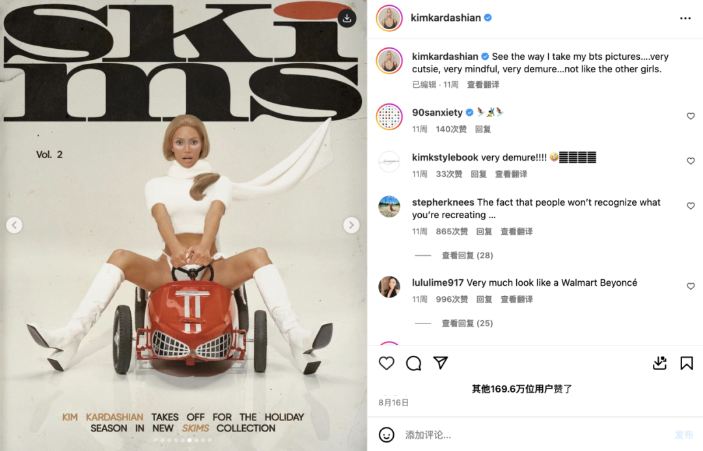The image size is (703, 451).
Task: Download the image using the overlay icon
Action: [x=346, y=18]
